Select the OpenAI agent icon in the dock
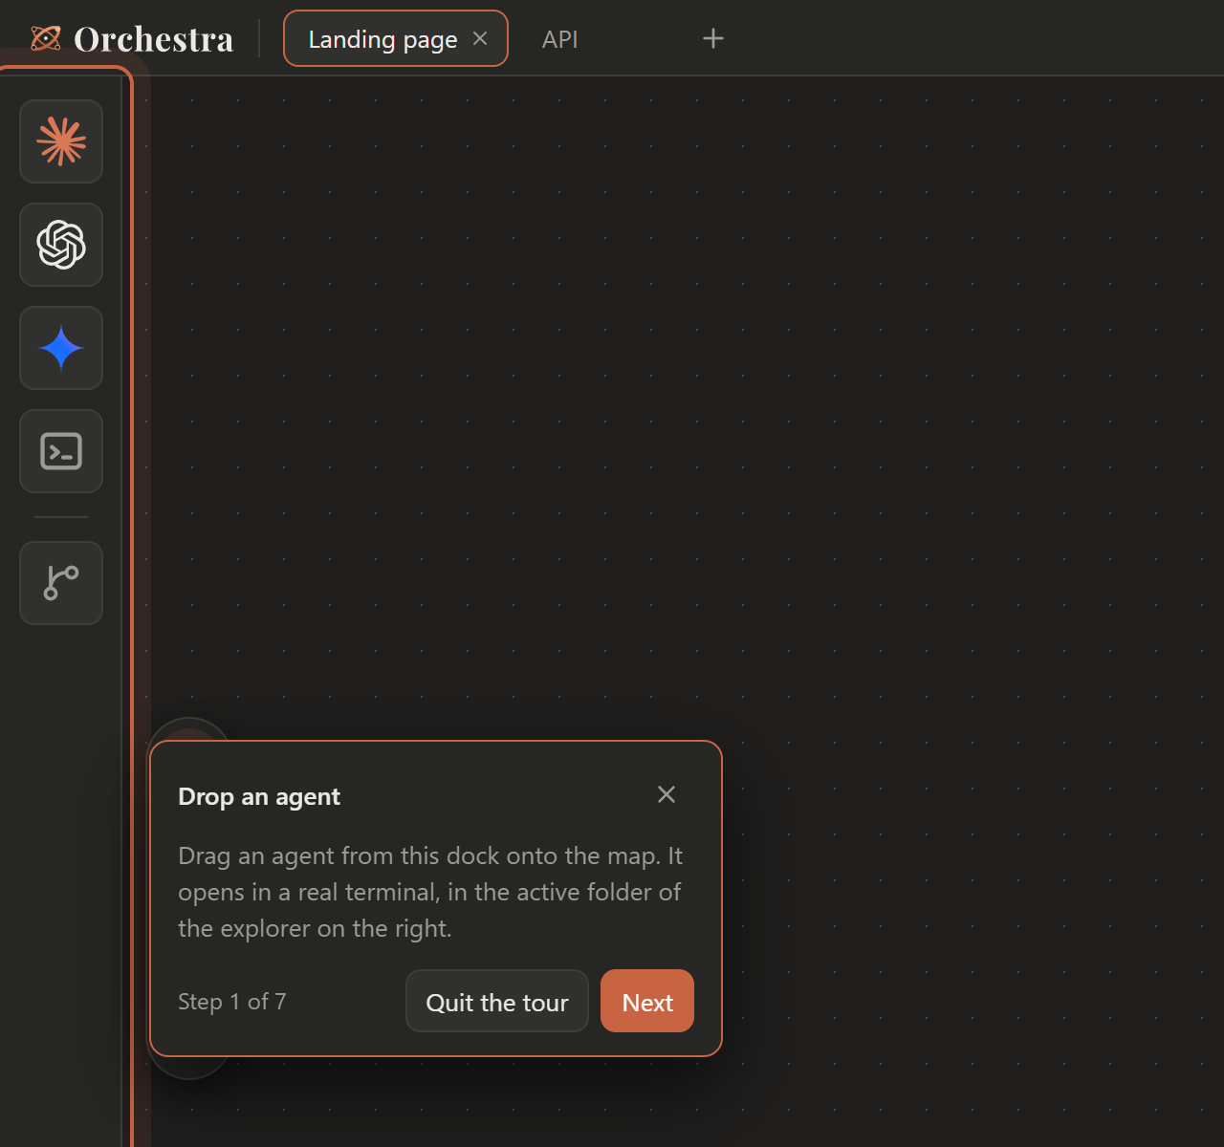The width and height of the screenshot is (1224, 1147). tap(61, 245)
